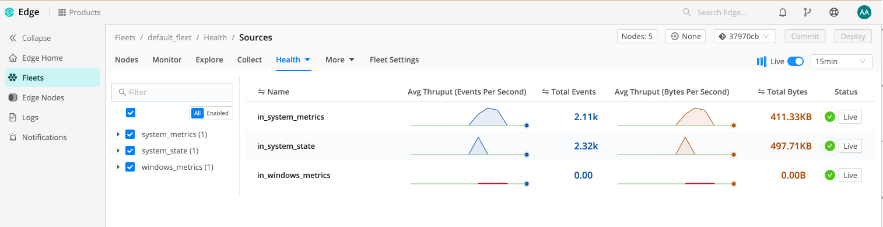Screen dimensions: 883x227
Task: Uncheck the system_metrics (1) checkbox
Action: click(x=131, y=134)
